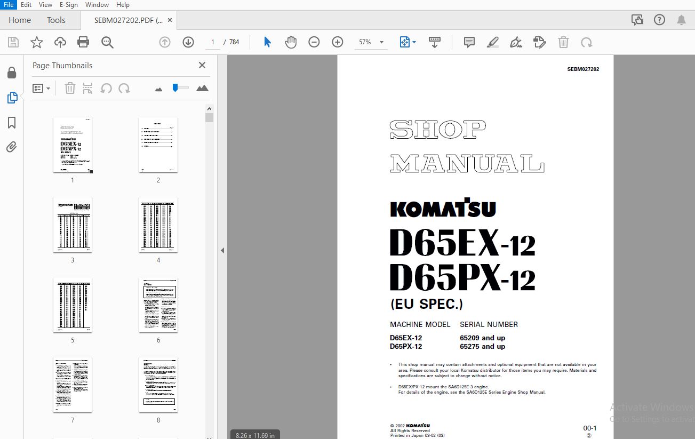Select page 4 thumbnail
695x439 pixels.
[x=158, y=225]
